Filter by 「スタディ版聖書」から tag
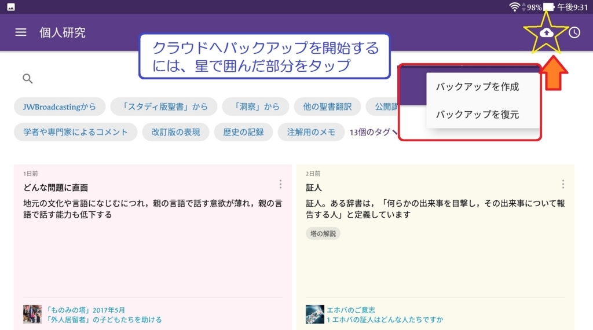The height and width of the screenshot is (330, 593). click(x=164, y=107)
